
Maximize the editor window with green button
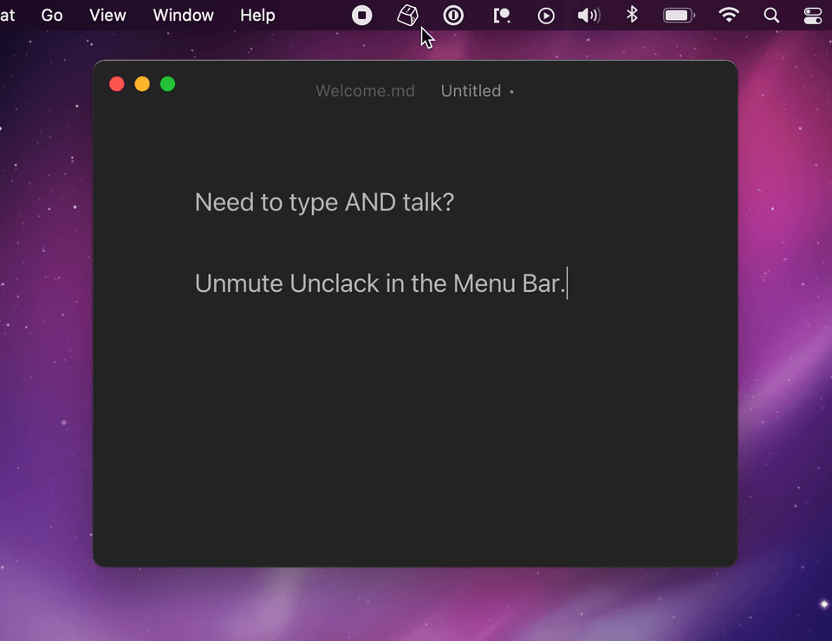pyautogui.click(x=167, y=84)
